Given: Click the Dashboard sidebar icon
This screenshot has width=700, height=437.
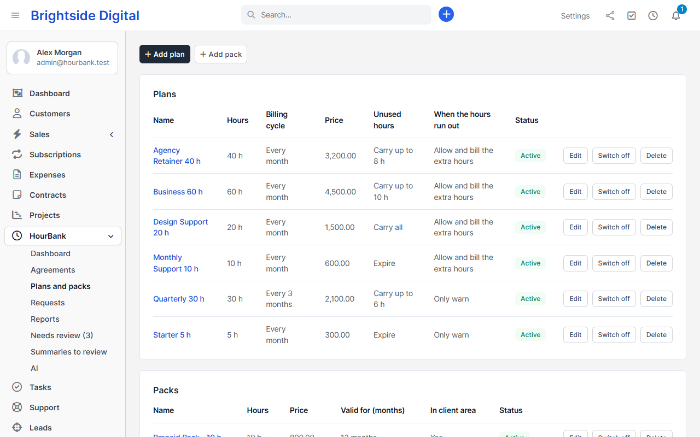Looking at the screenshot, I should pos(17,93).
